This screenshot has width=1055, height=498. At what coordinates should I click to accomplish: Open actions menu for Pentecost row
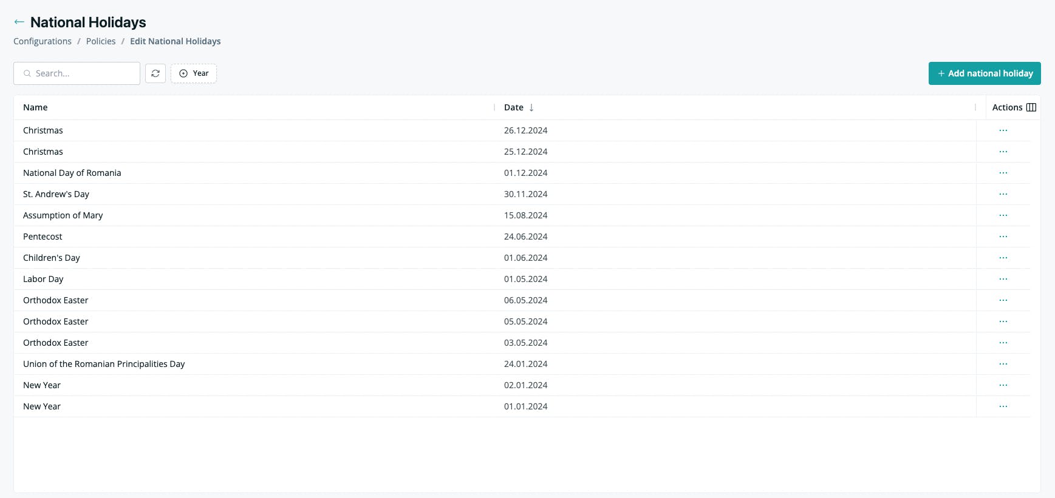[1003, 237]
